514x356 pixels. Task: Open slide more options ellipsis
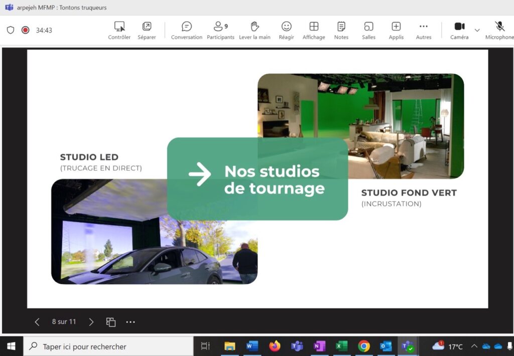coord(131,322)
